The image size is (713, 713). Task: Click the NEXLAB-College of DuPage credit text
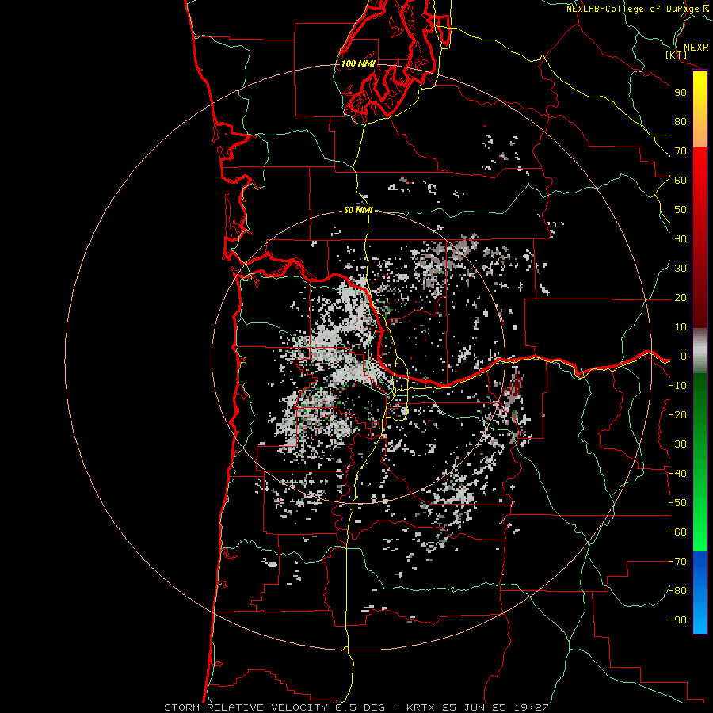(632, 9)
